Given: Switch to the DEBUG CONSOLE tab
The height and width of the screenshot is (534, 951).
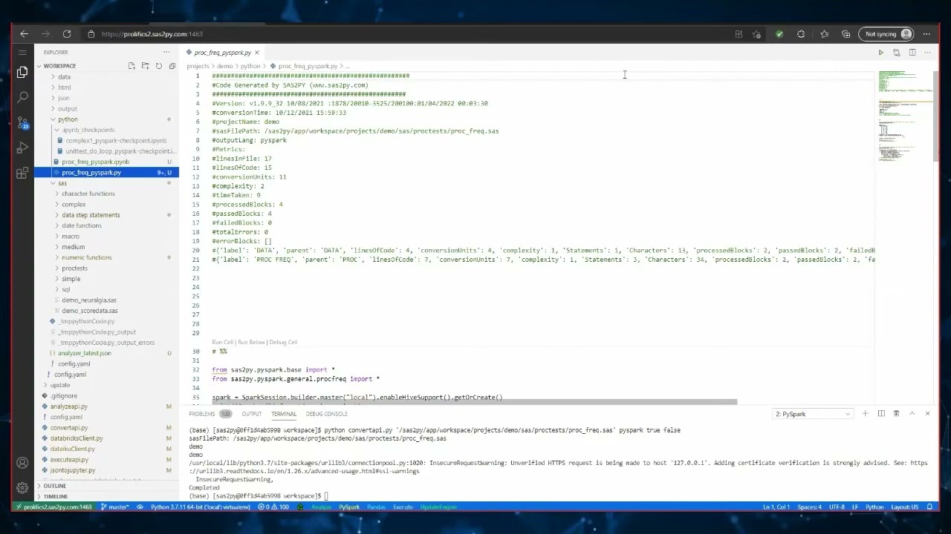Looking at the screenshot, I should [x=326, y=414].
